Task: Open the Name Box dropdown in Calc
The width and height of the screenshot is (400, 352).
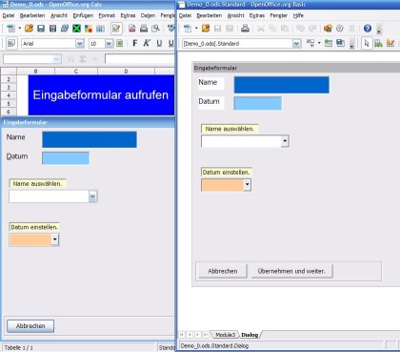Action: pos(57,59)
